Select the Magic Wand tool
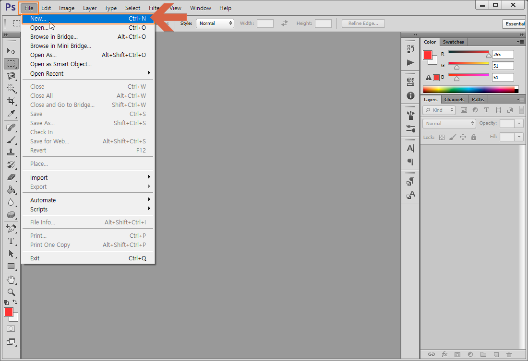 (x=11, y=89)
